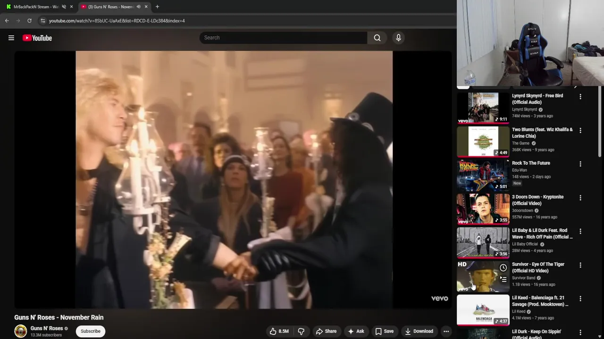The height and width of the screenshot is (339, 604).
Task: Click the Vevo logo on the video
Action: coord(439,298)
